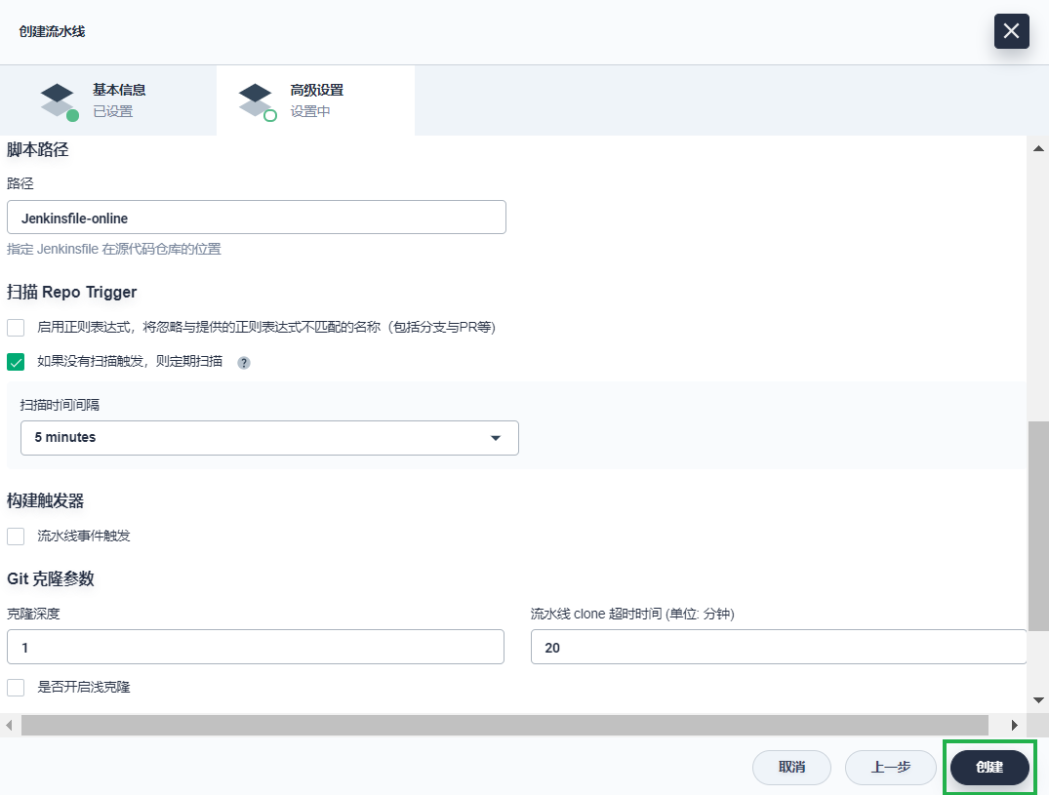
Task: Click the dropdown arrow of scan interval
Action: point(496,438)
